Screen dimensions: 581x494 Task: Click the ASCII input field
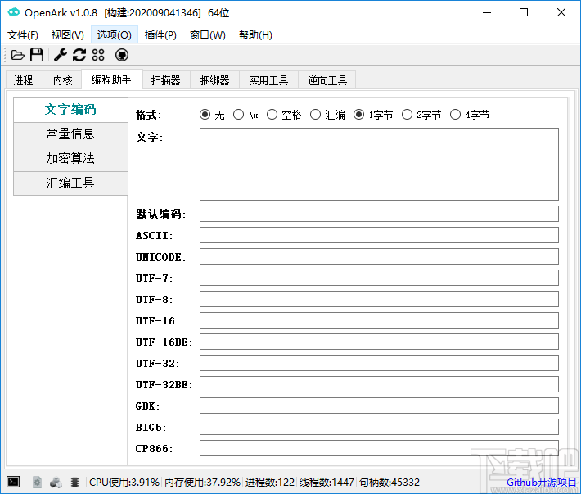coord(379,235)
